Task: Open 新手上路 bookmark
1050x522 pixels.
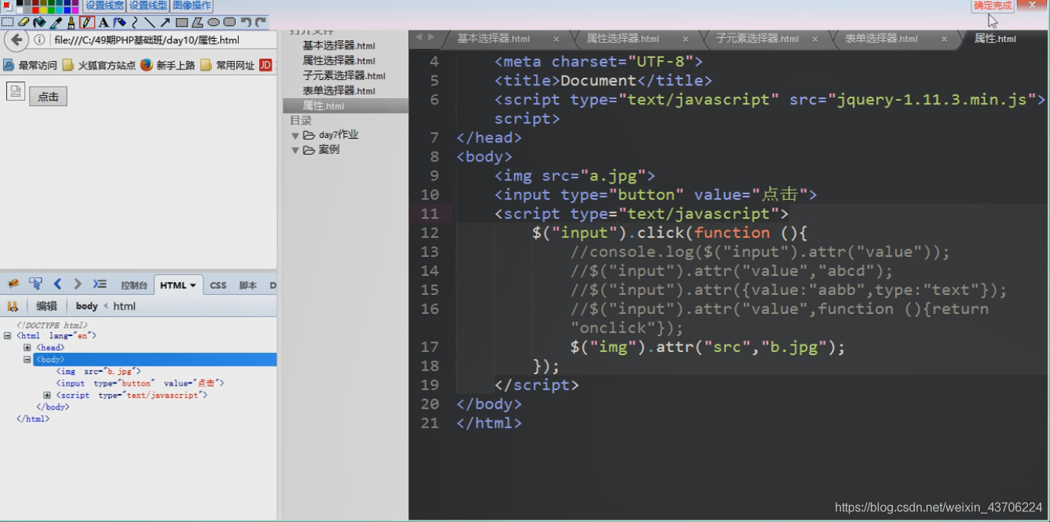Action: pyautogui.click(x=168, y=66)
